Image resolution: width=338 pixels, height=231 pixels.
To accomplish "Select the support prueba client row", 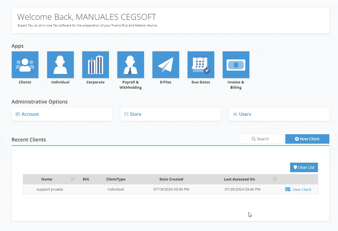I will pyautogui.click(x=50, y=189).
